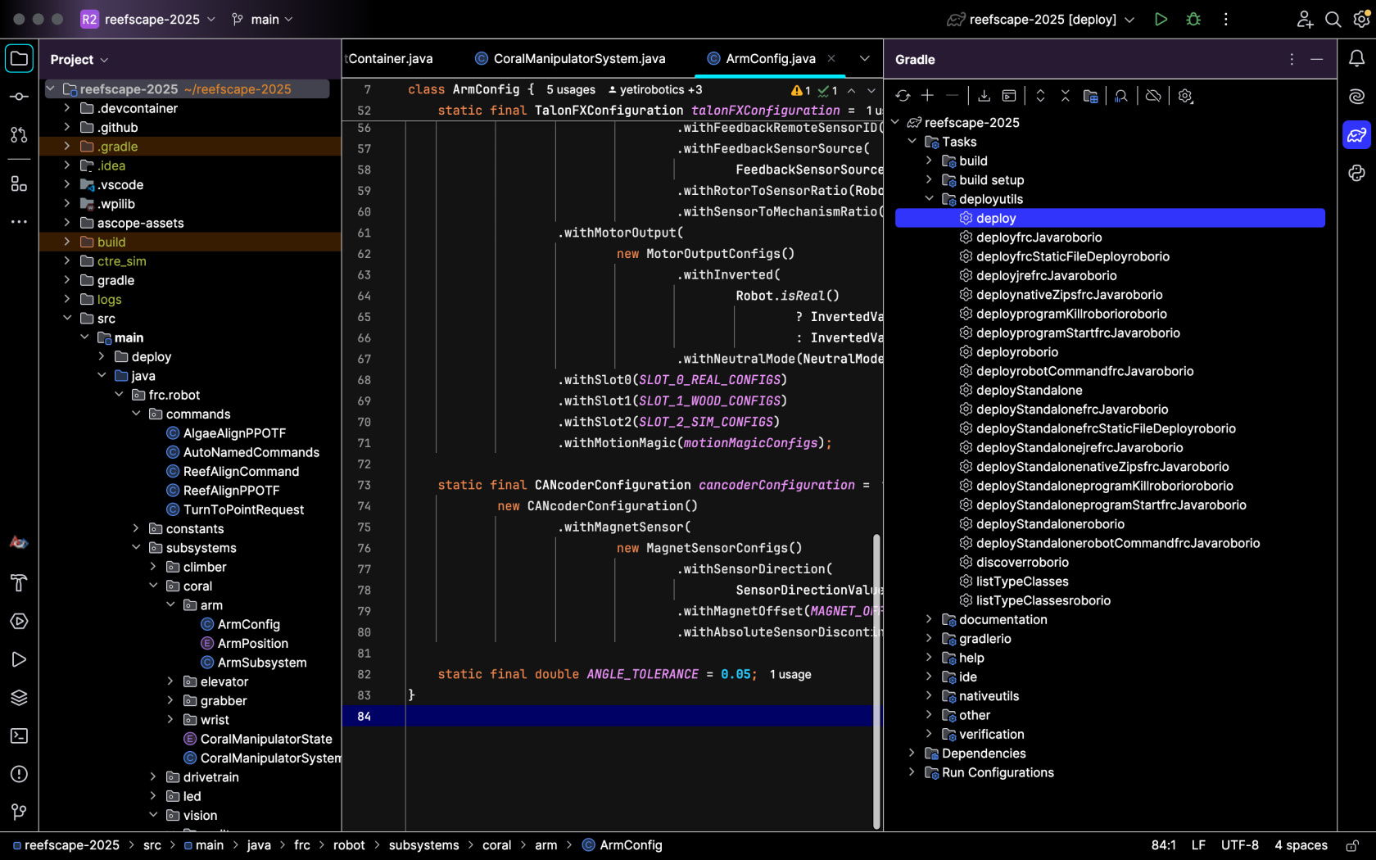Click the yetirobotics +3 authors hint
The height and width of the screenshot is (860, 1376).
[655, 90]
